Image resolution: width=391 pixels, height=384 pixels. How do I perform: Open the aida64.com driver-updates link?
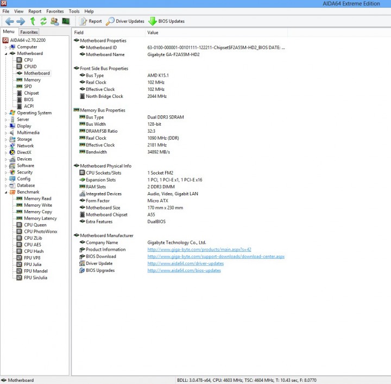[186, 263]
